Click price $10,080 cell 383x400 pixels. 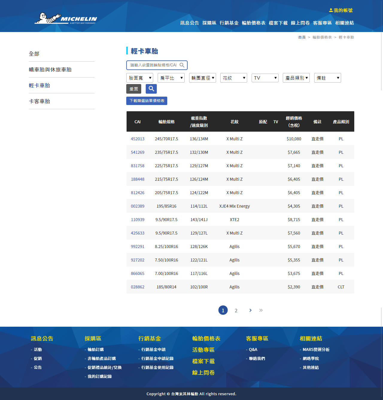pos(294,139)
